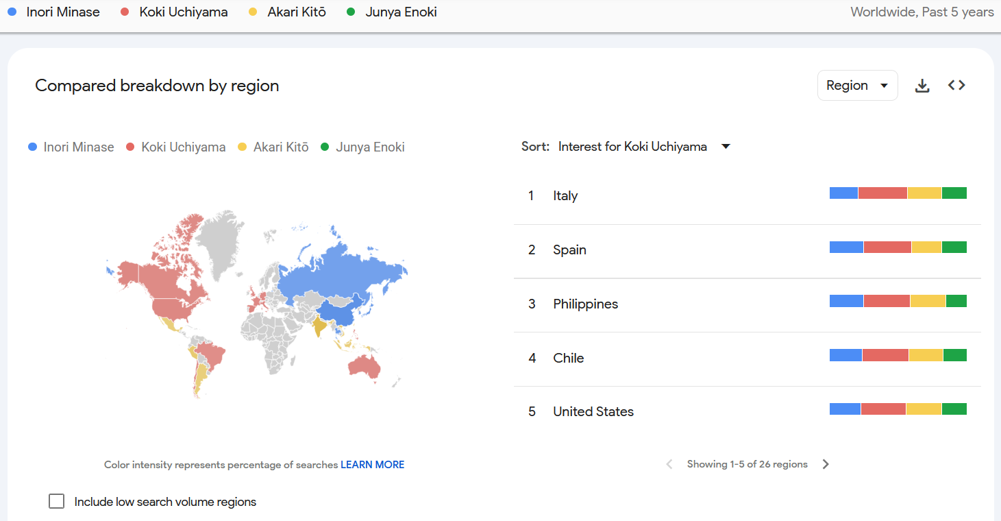Click the sort dropdown arrow
The image size is (1001, 521).
coord(726,146)
